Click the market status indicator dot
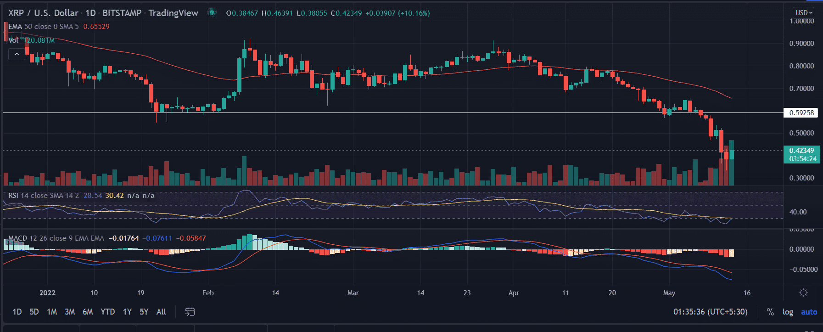 (212, 13)
